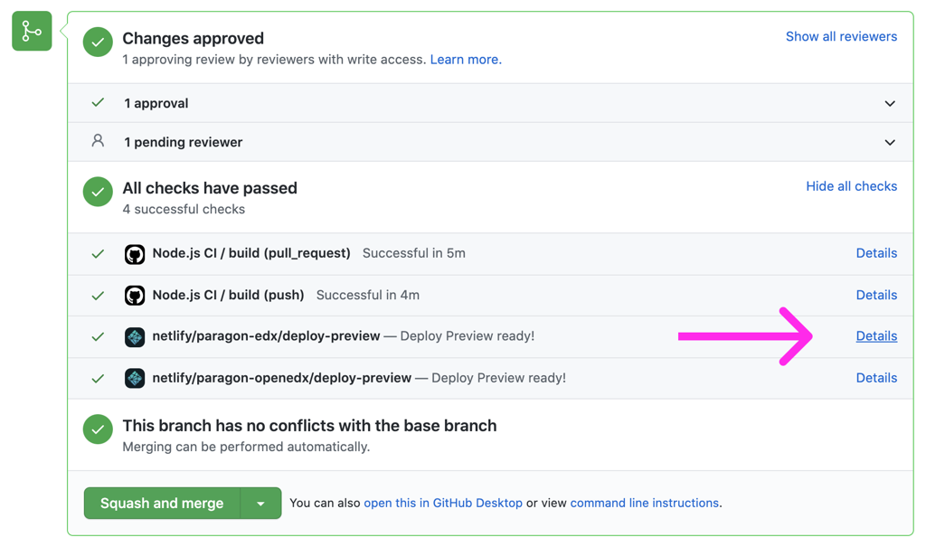Open Details for Node.js CI build (pull_request)
Image resolution: width=926 pixels, height=547 pixels.
point(876,253)
